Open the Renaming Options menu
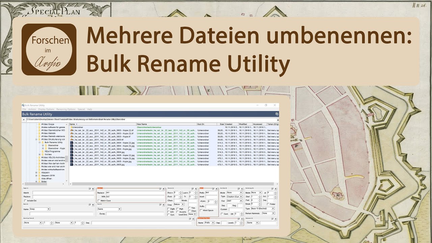 click(x=66, y=109)
